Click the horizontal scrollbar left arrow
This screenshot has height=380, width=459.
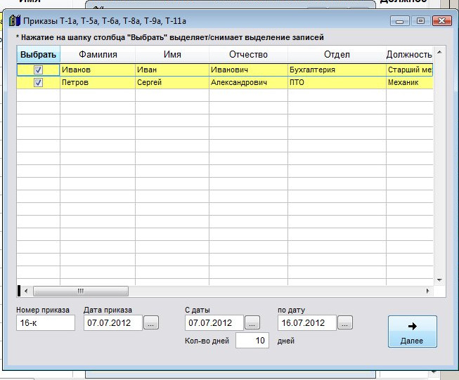26,291
